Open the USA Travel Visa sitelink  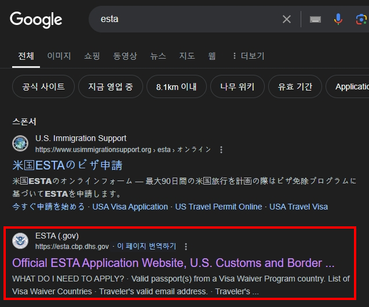[x=299, y=207]
